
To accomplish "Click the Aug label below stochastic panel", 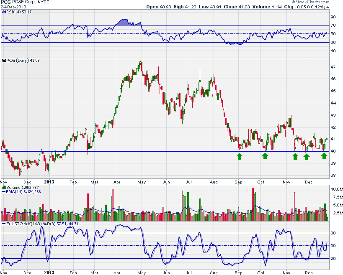I will point(214,273).
